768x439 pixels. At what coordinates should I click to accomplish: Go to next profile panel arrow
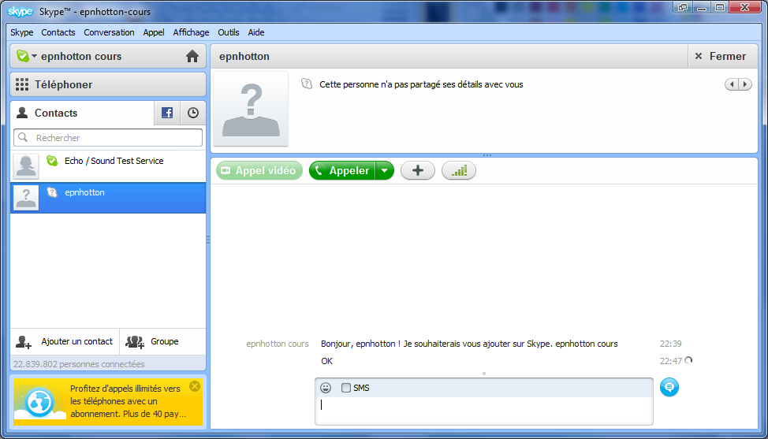tap(745, 84)
